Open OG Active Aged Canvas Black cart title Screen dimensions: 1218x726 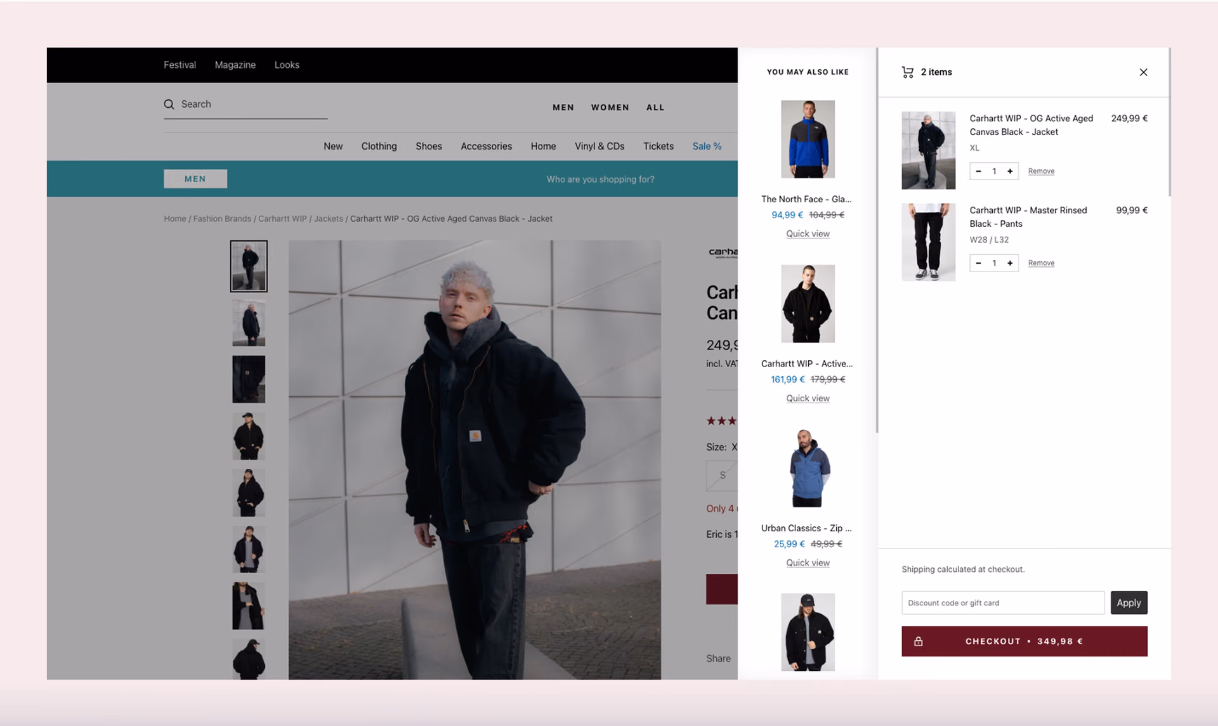coord(1031,125)
